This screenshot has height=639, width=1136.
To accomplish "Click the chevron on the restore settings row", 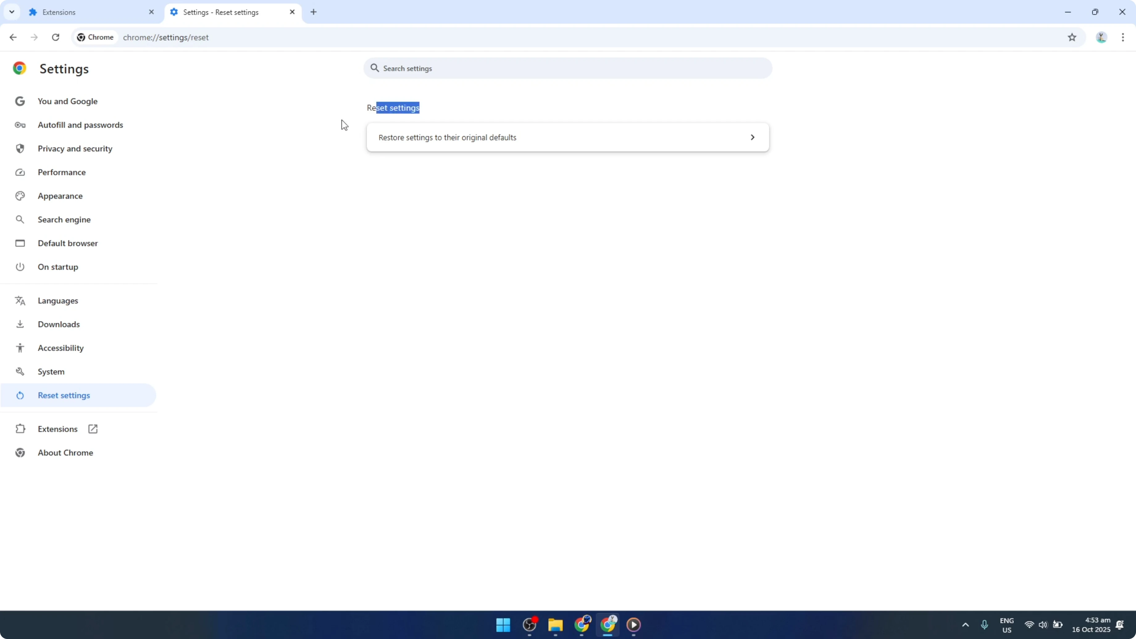I will [x=752, y=137].
